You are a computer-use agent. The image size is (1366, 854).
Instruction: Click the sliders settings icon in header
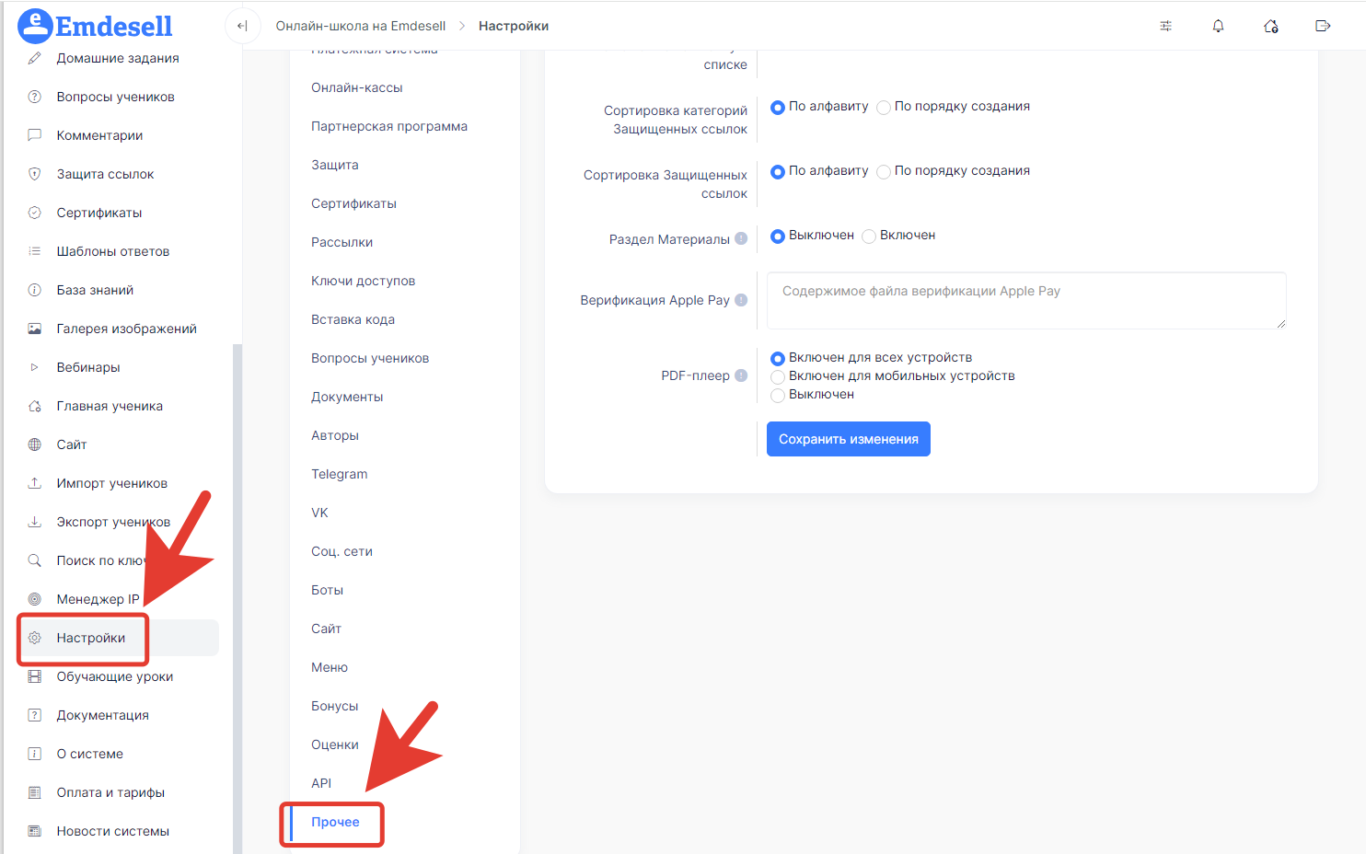coord(1165,26)
